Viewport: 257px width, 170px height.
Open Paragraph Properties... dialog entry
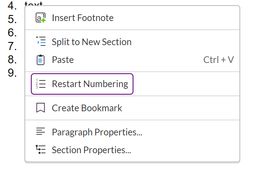point(97,132)
